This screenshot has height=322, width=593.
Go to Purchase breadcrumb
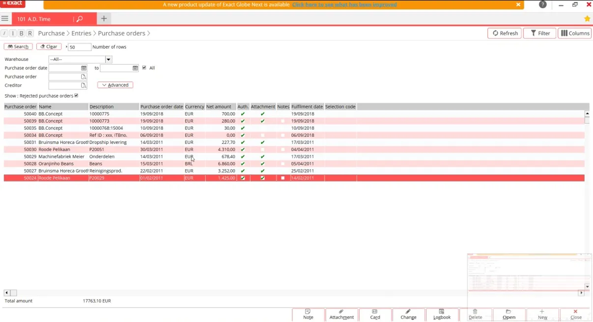coord(52,33)
